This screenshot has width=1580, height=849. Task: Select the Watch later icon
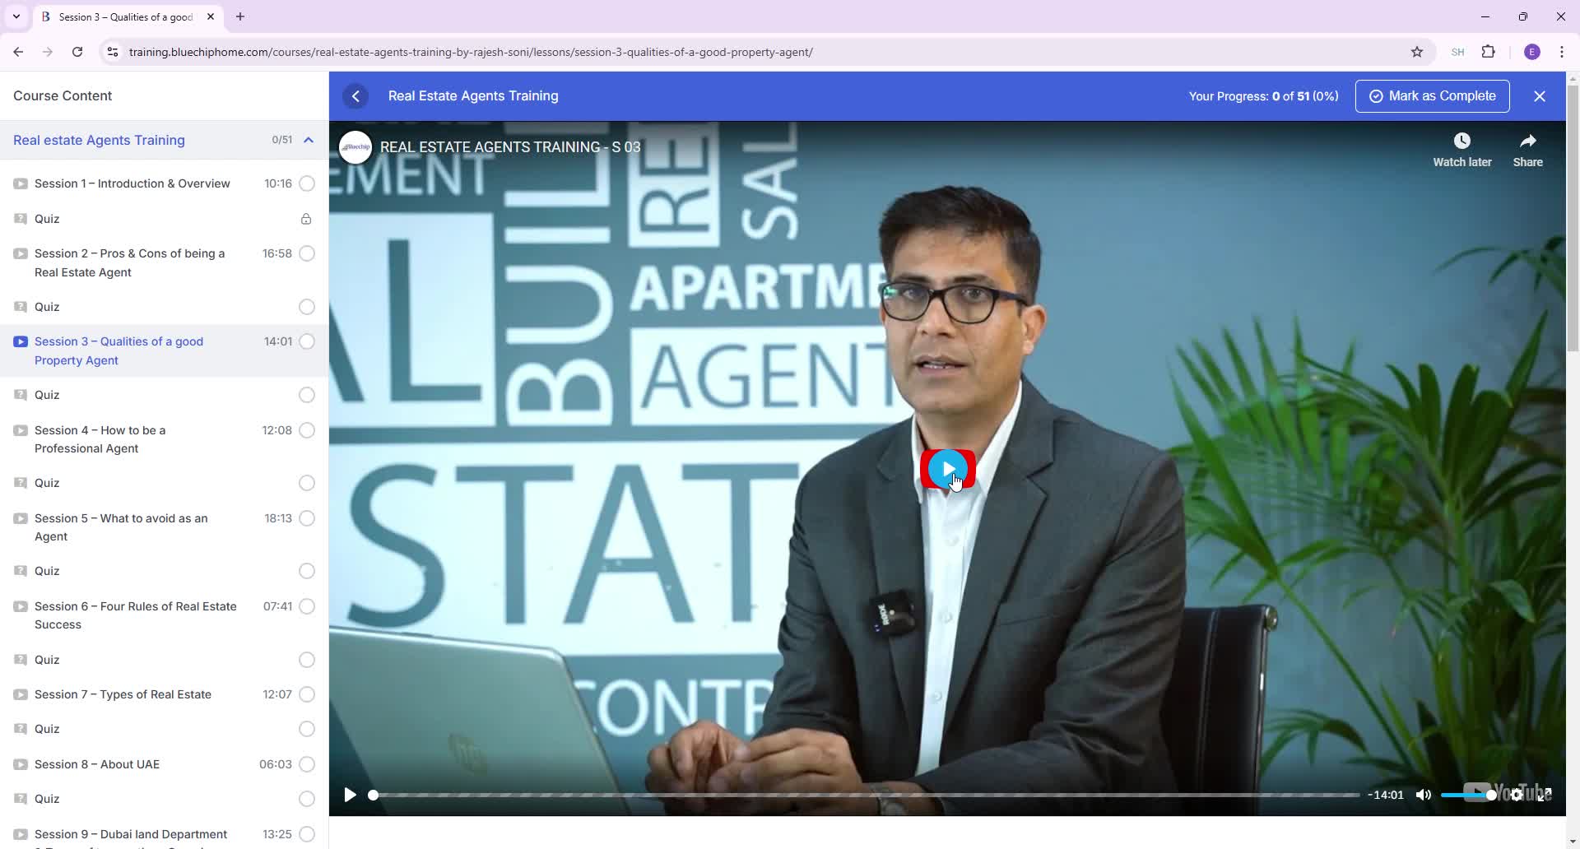(x=1462, y=141)
